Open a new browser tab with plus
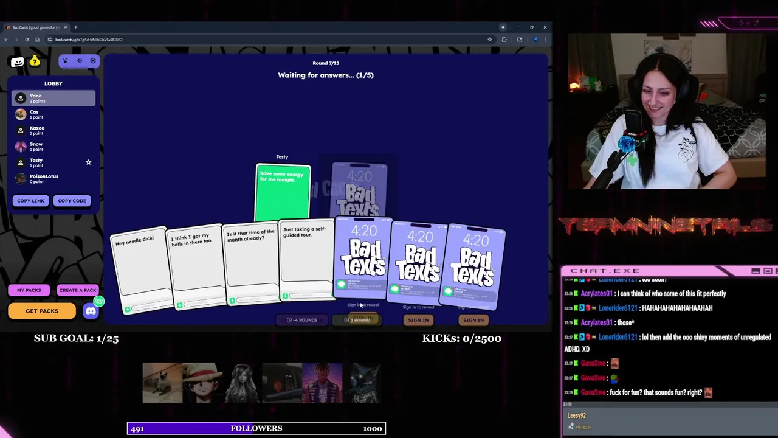 pyautogui.click(x=75, y=27)
